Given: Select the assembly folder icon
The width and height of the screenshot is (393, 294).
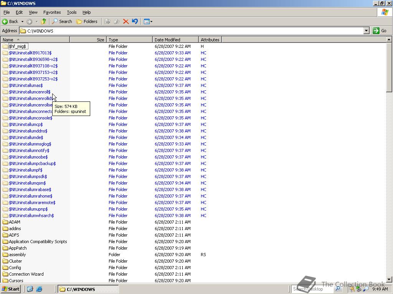Looking at the screenshot, I should coord(5,254).
